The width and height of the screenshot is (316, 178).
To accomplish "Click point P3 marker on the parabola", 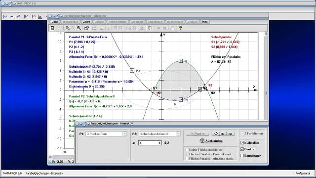I will coord(132,70).
